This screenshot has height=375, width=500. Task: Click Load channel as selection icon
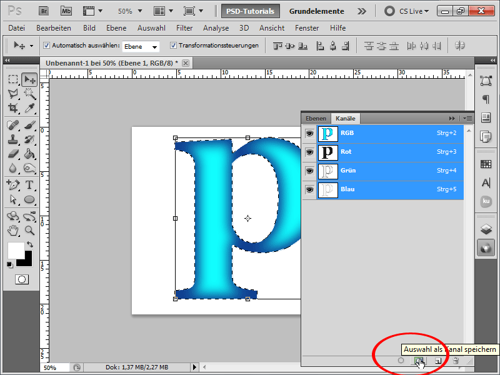[401, 361]
